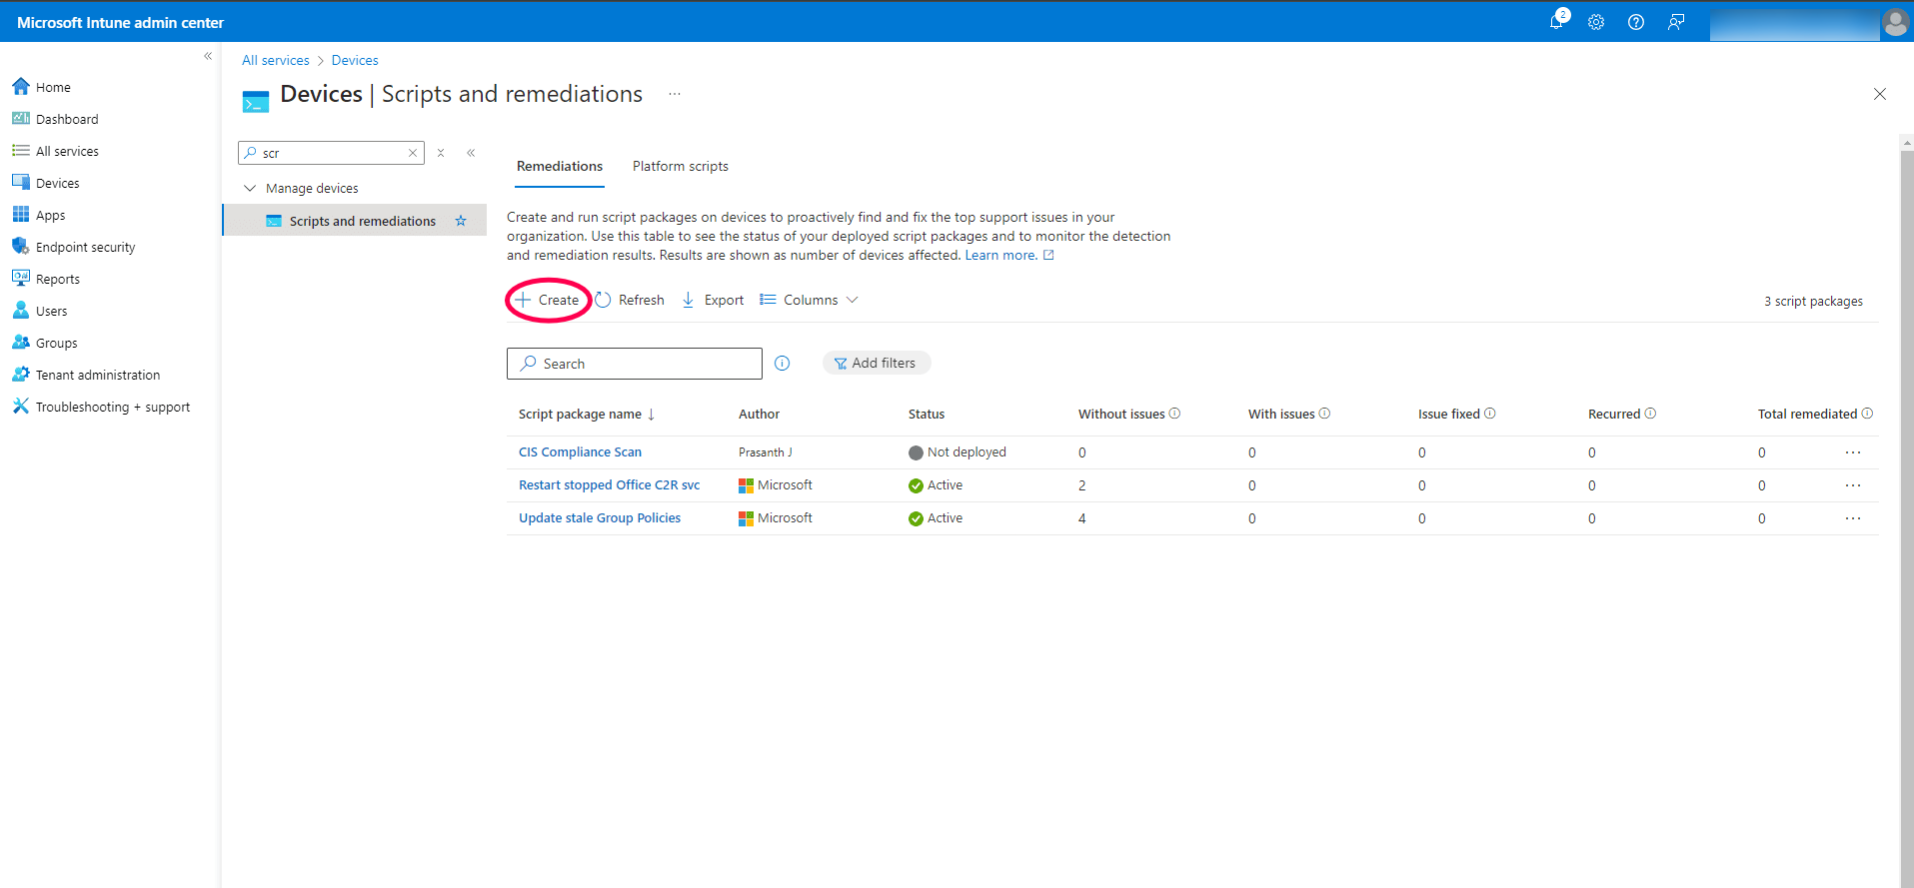Open the Help question mark icon
The width and height of the screenshot is (1914, 888).
[1636, 22]
